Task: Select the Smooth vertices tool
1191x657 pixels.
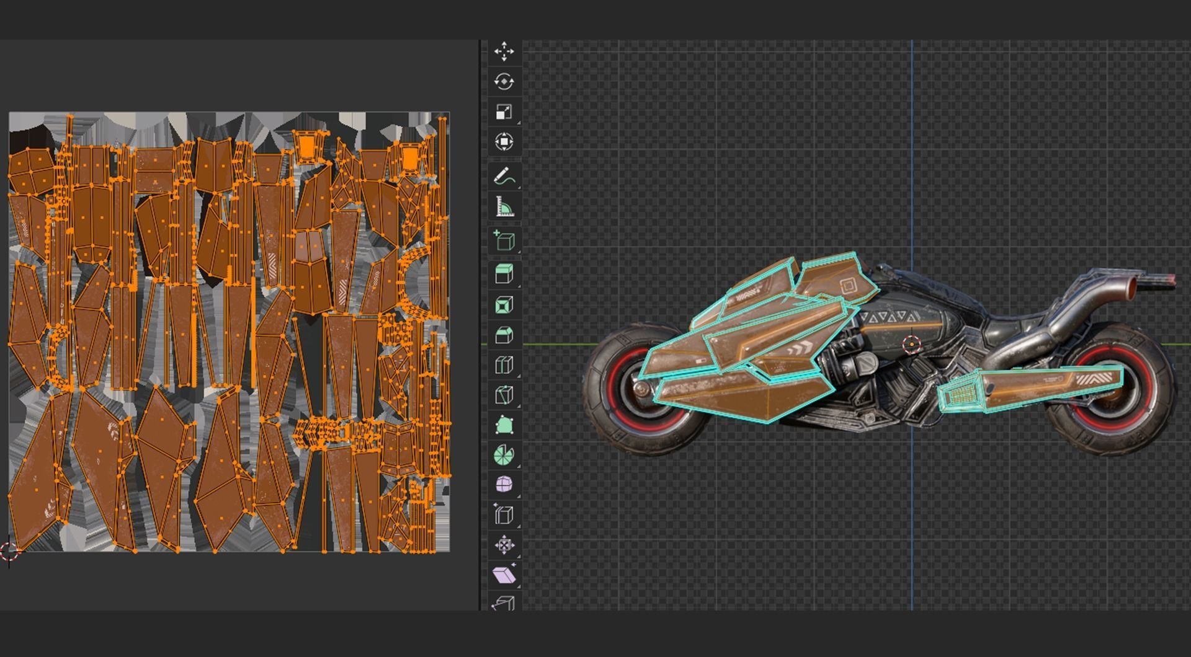Action: (504, 485)
